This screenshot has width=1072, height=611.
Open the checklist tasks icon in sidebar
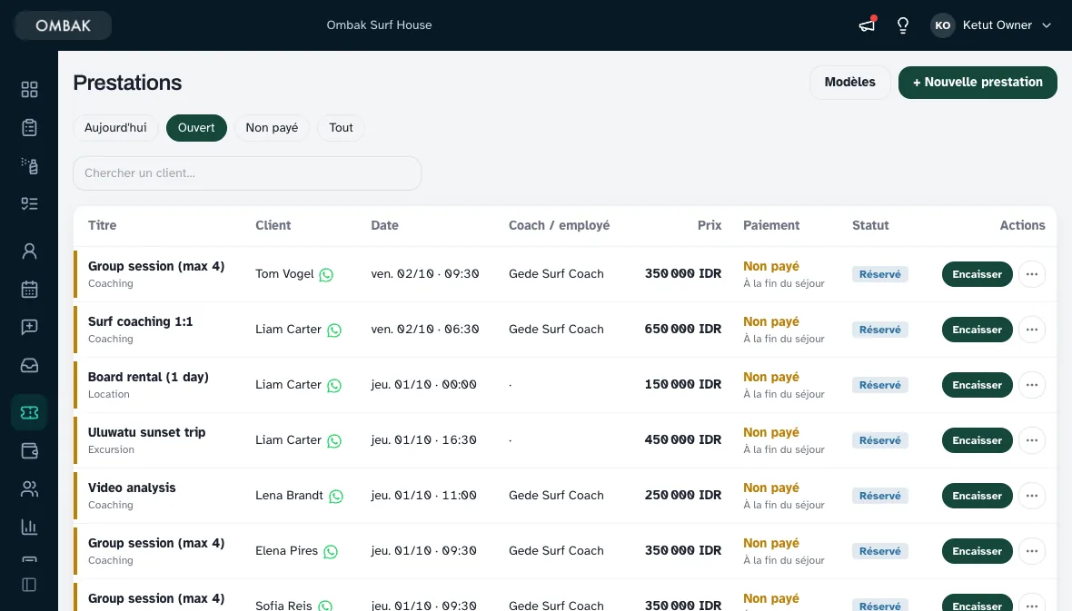(29, 203)
